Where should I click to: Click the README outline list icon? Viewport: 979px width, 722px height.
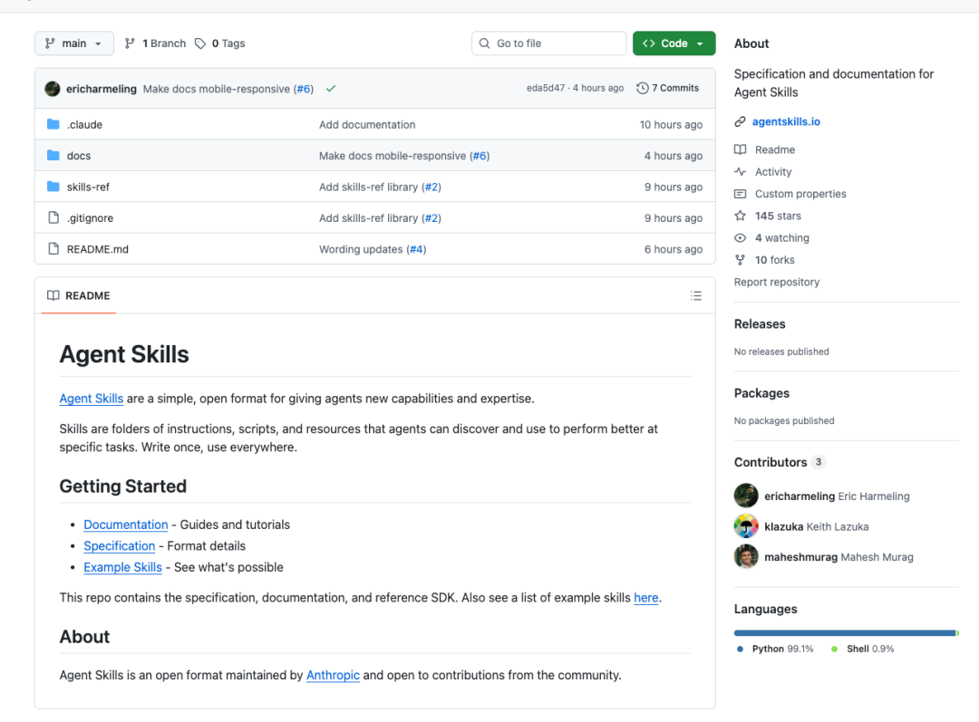pyautogui.click(x=696, y=296)
